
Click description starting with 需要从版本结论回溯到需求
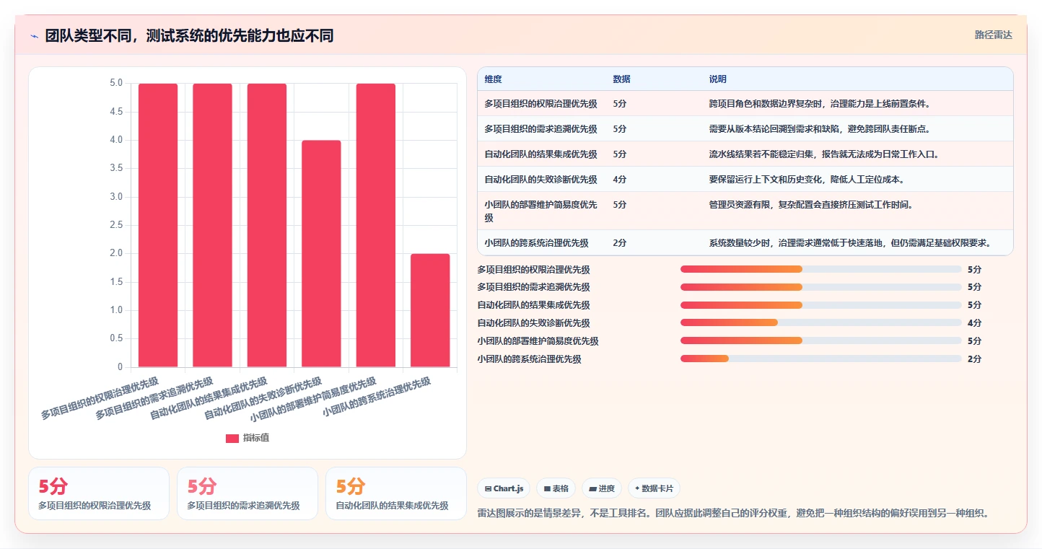click(820, 129)
